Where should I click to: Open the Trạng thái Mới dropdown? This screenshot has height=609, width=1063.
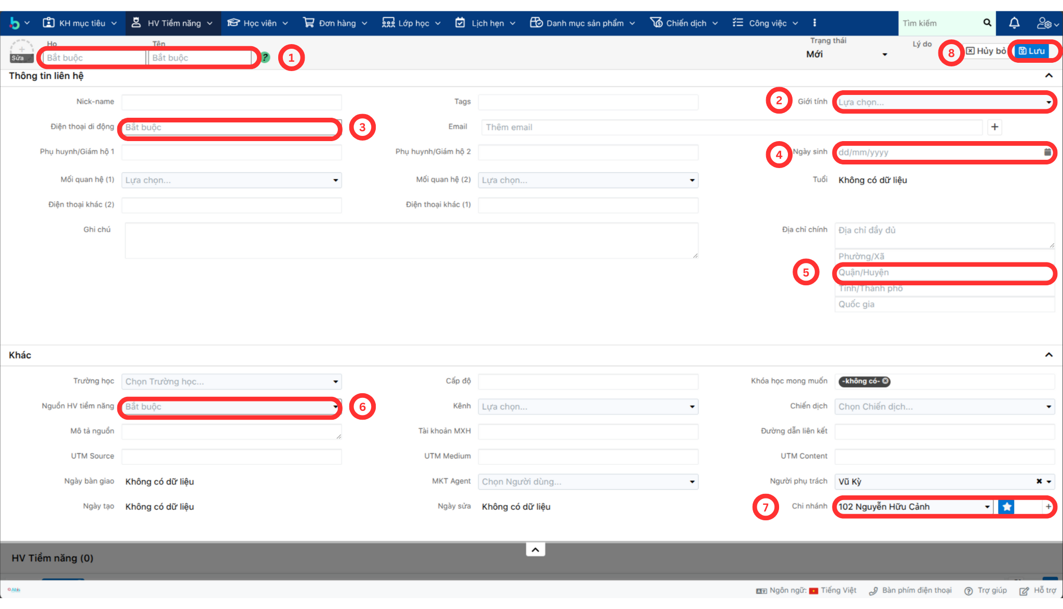pos(846,54)
